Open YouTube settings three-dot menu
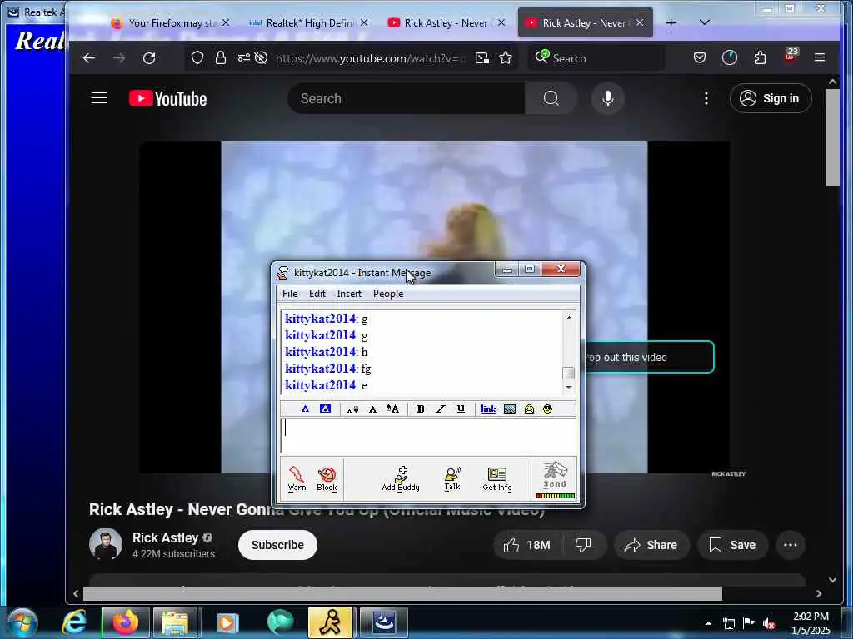Viewport: 853px width, 639px height. click(x=706, y=98)
